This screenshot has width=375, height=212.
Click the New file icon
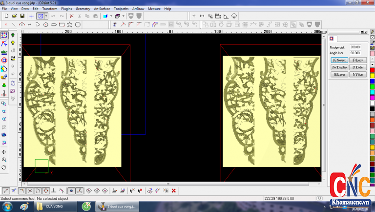click(x=6, y=16)
